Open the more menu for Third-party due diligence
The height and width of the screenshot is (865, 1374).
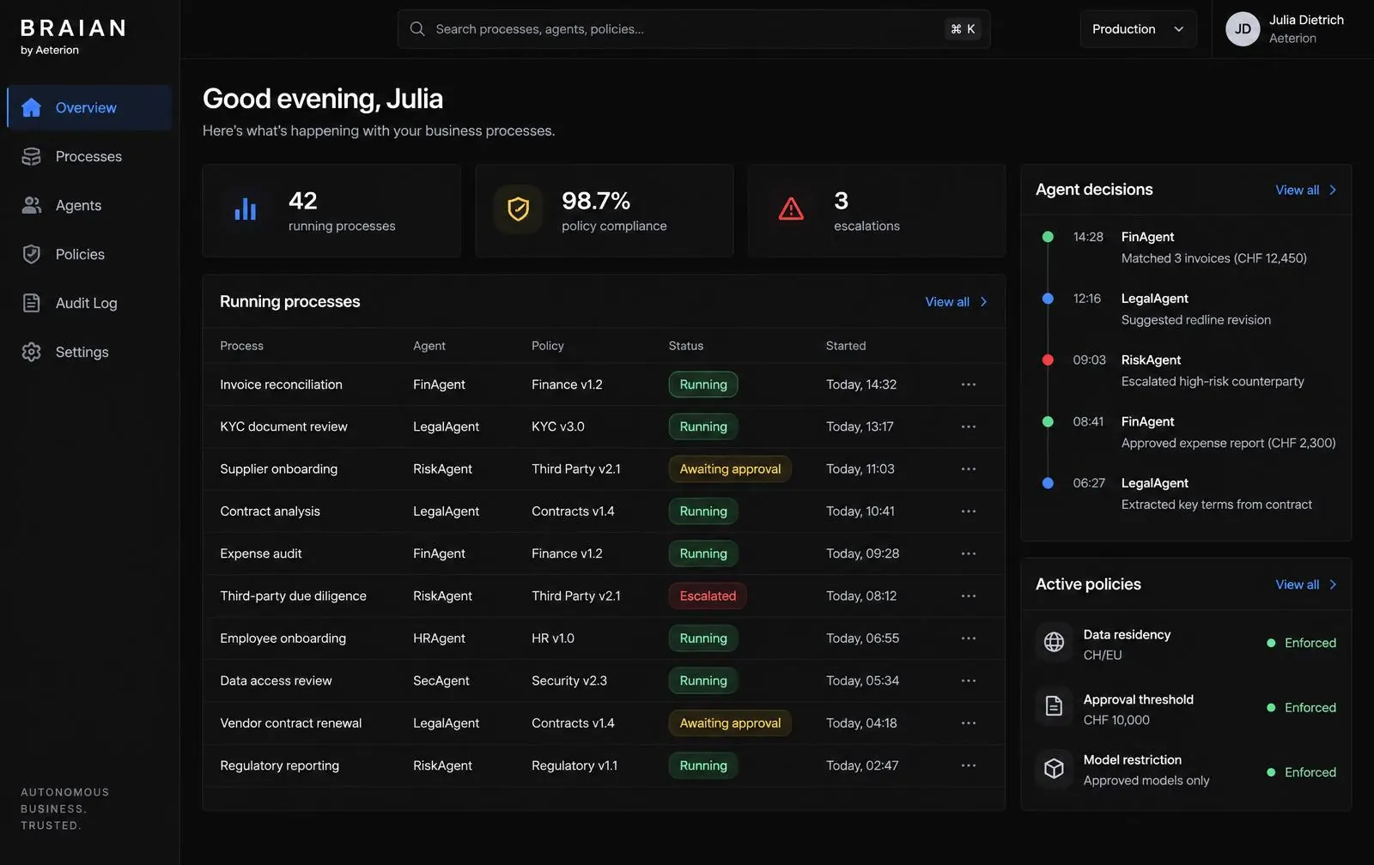click(969, 596)
